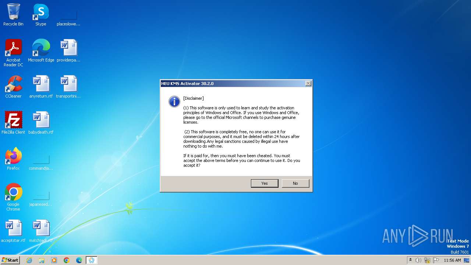Open Acrobat Reader DC shortcut
Screen dimensions: 471x265
click(13, 53)
